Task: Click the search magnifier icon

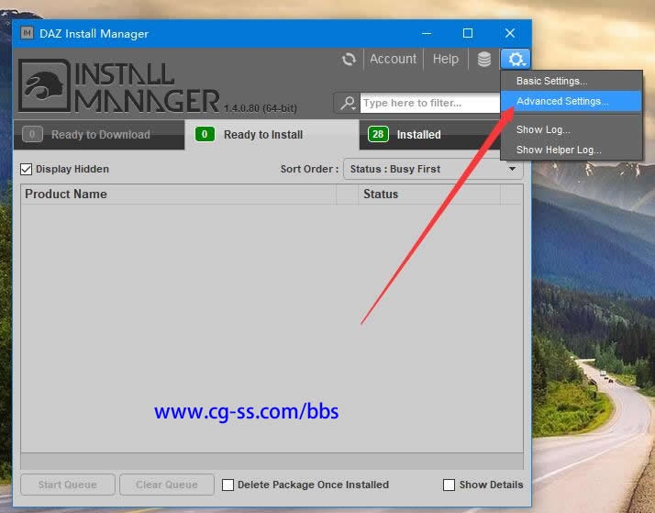Action: coord(348,103)
